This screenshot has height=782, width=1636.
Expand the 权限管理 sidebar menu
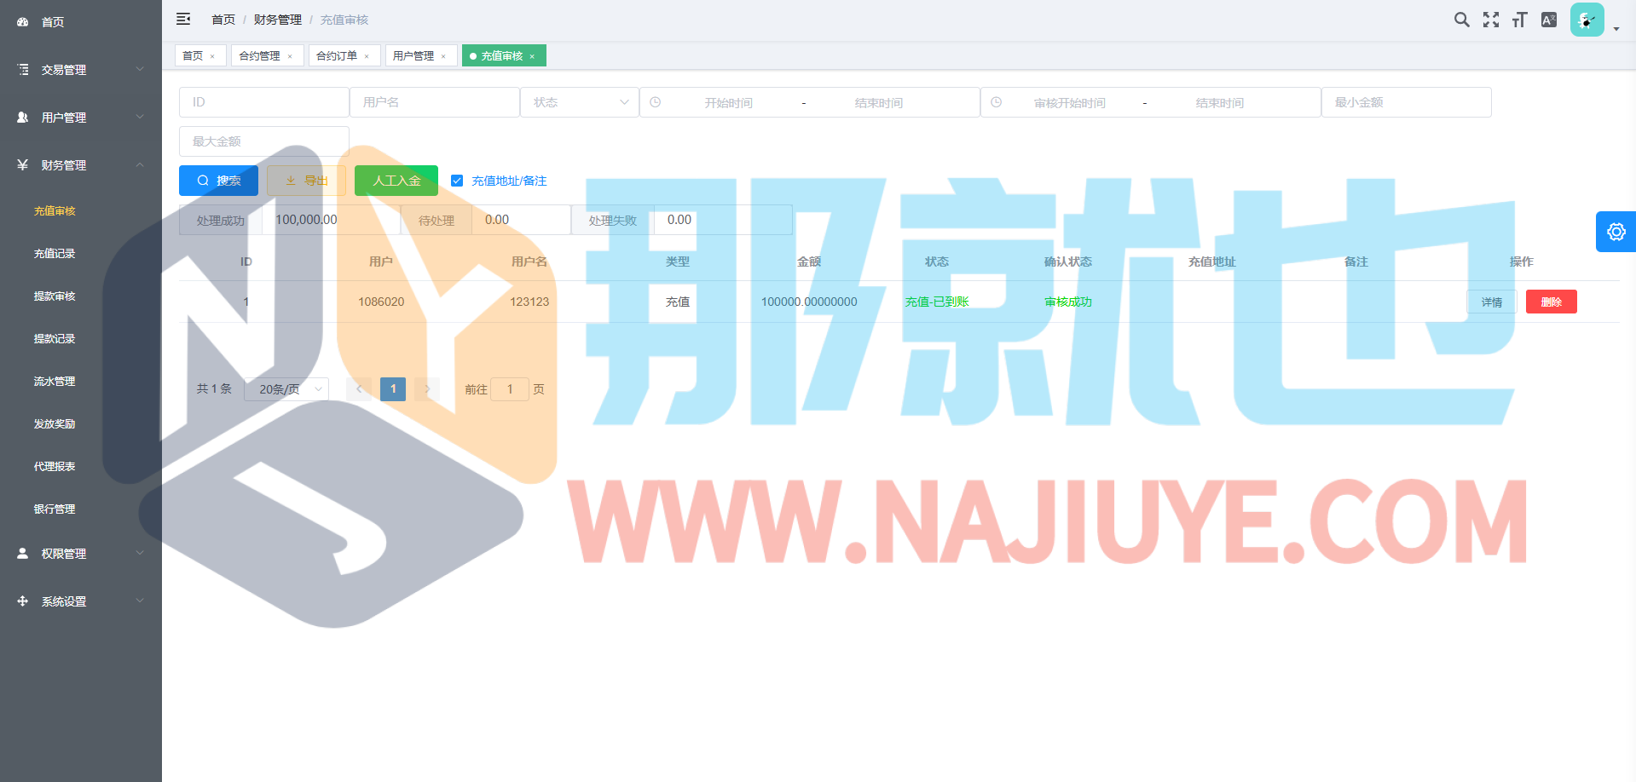click(81, 554)
